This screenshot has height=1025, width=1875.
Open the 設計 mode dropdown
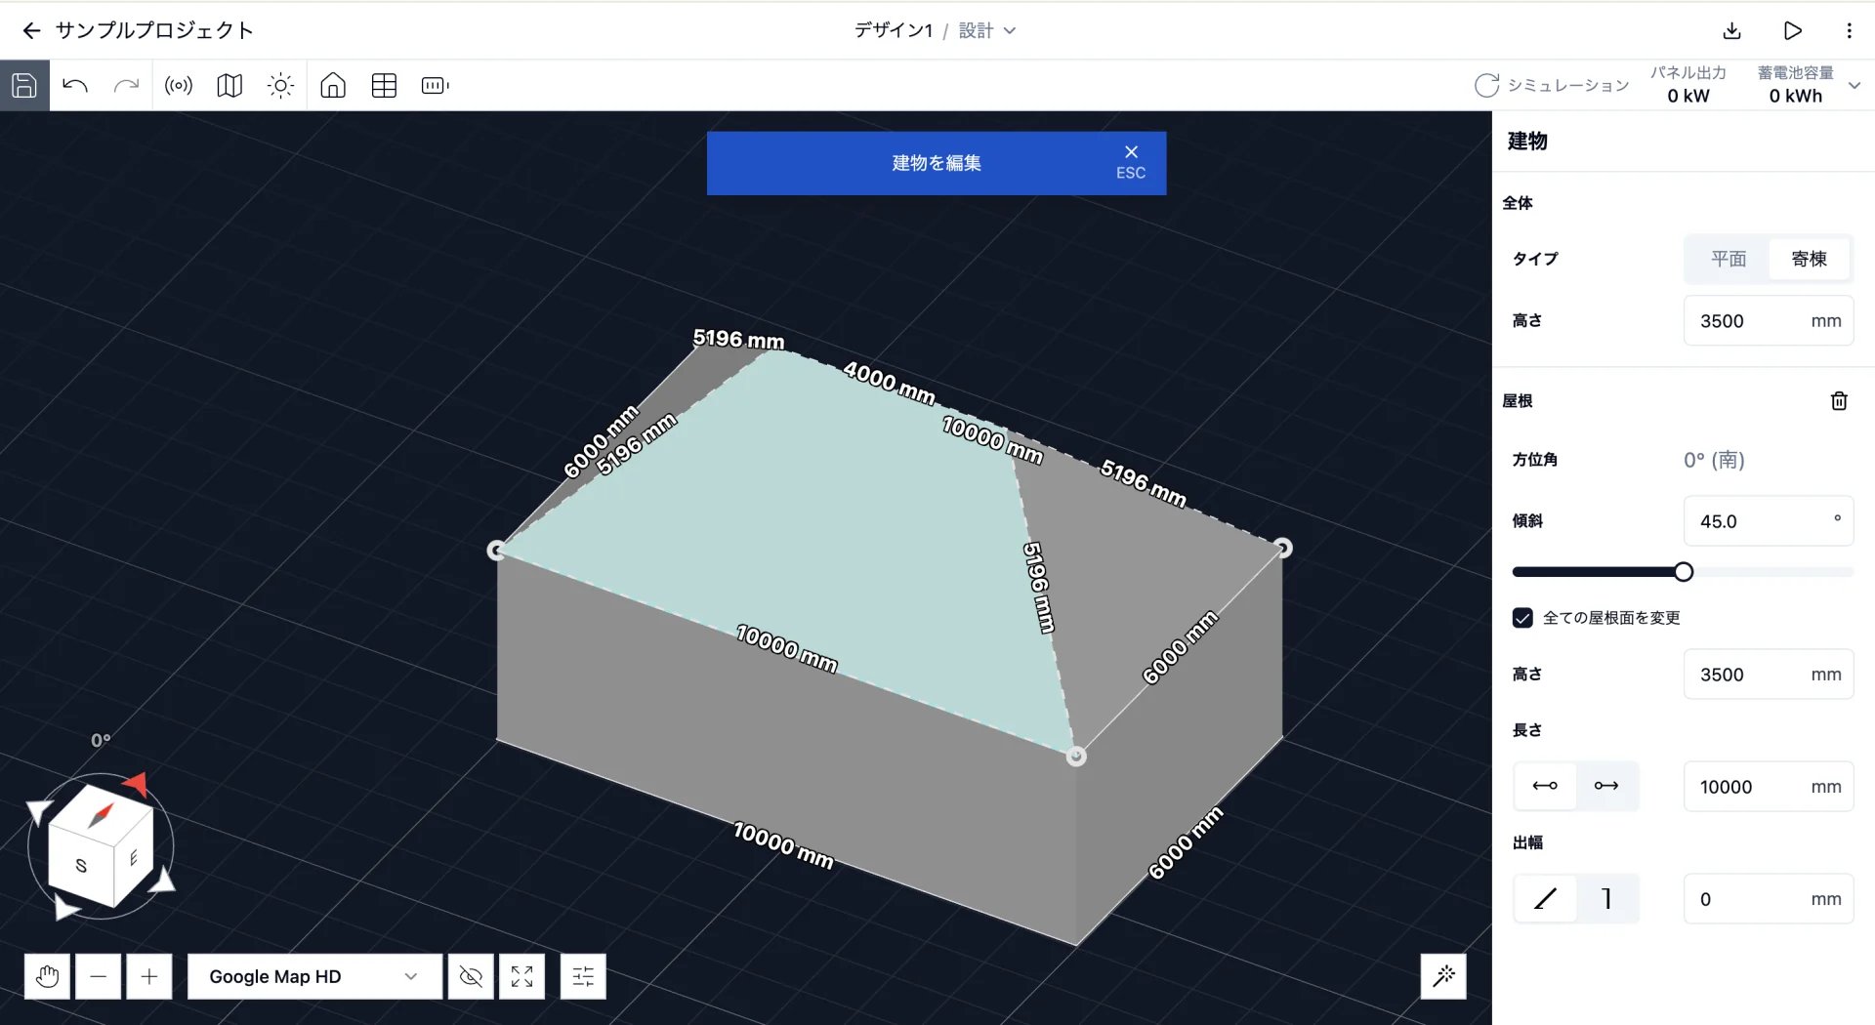pos(987,30)
